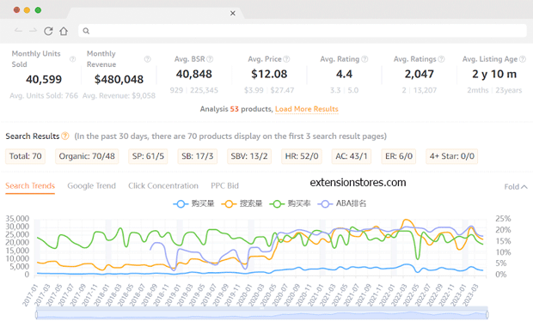533x333 pixels.
Task: Click the chart date range zoom slider
Action: [x=261, y=315]
